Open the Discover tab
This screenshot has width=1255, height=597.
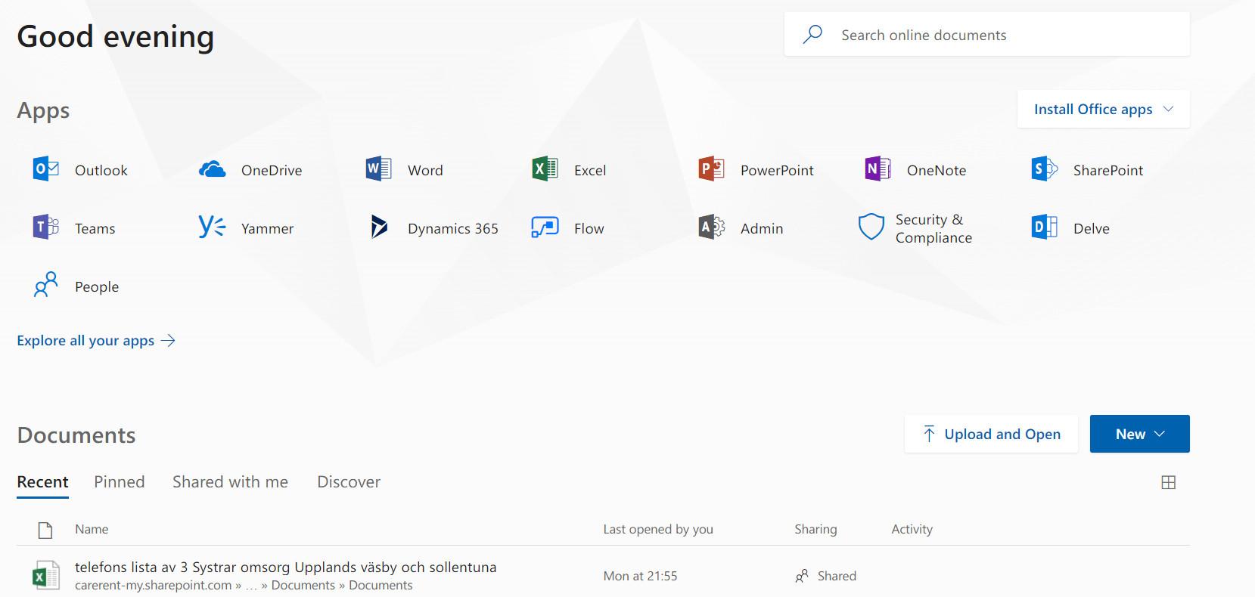point(349,482)
